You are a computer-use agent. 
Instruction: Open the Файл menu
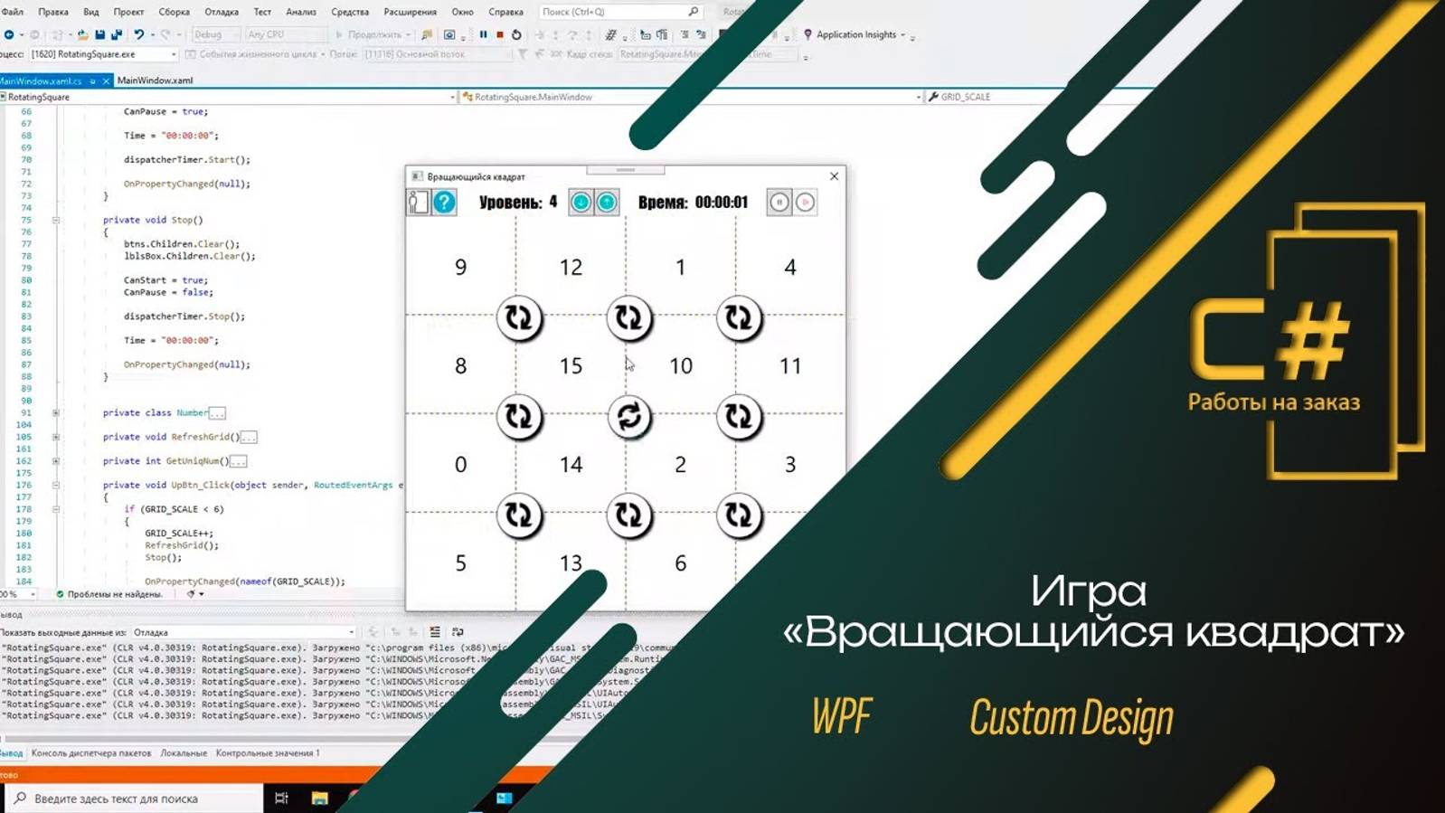pos(13,12)
